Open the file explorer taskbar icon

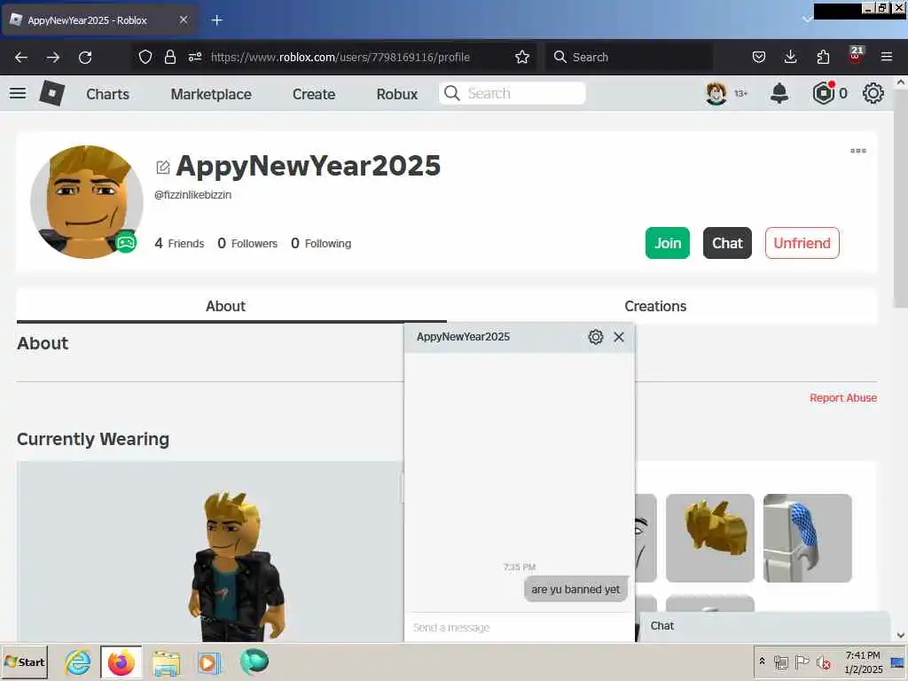point(166,661)
